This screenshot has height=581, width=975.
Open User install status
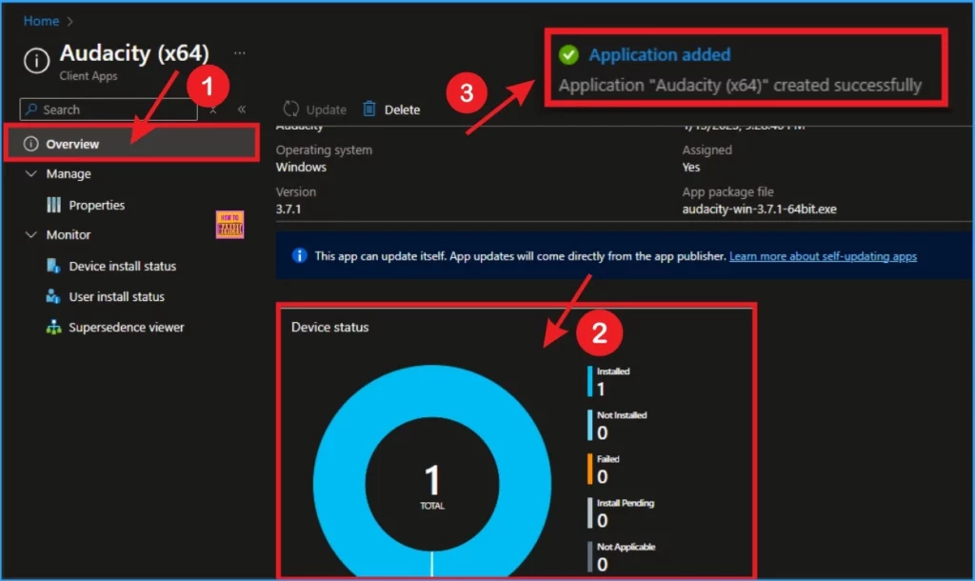tap(116, 297)
